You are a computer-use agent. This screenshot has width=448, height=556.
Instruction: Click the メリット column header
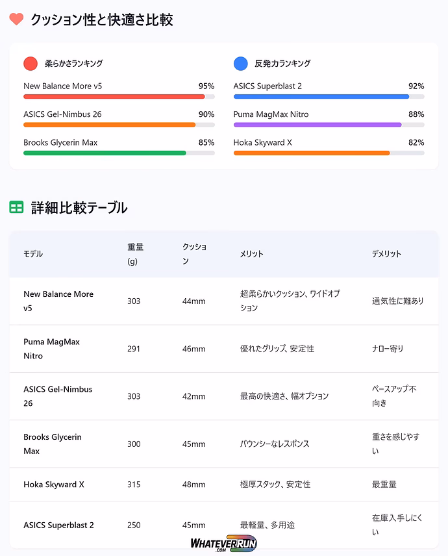click(x=252, y=254)
